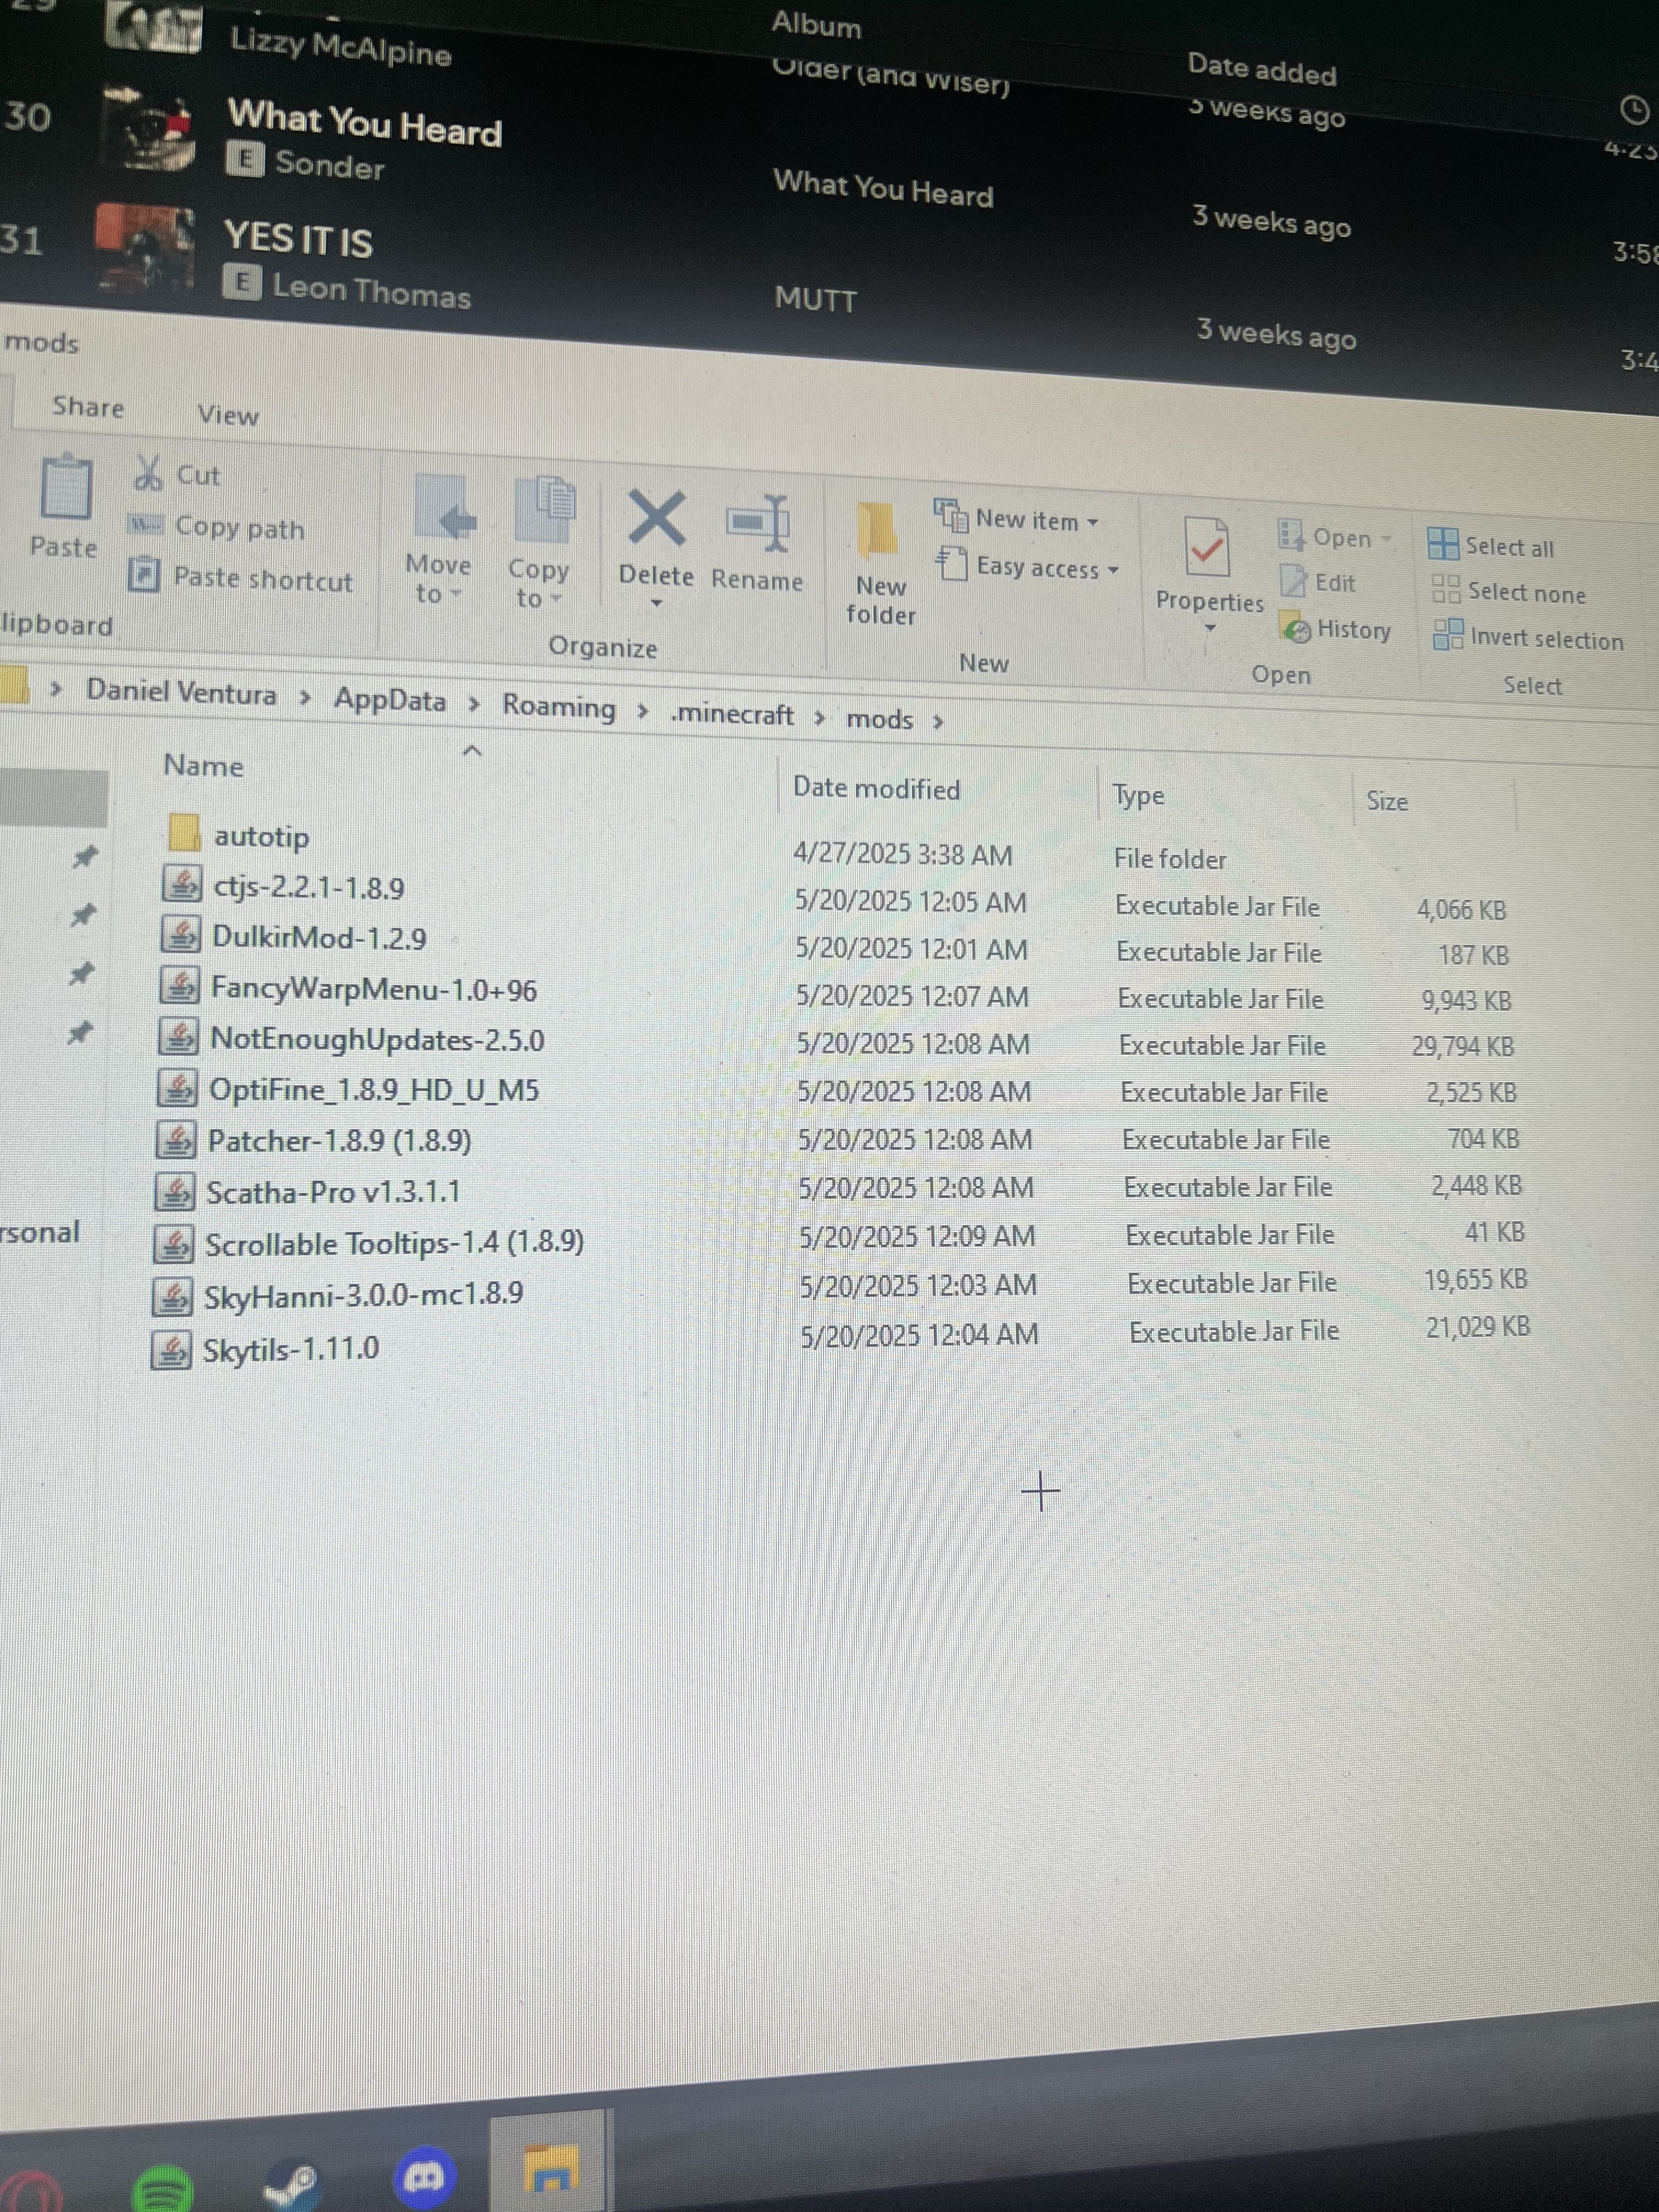This screenshot has width=1659, height=2212.
Task: Expand the Delete dropdown arrow
Action: (656, 603)
